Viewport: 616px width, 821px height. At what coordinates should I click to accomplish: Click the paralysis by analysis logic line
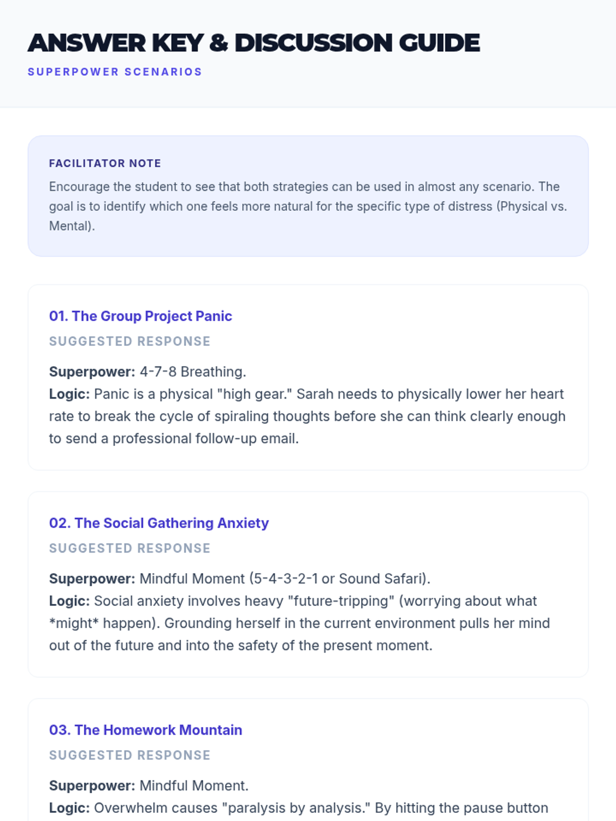pyautogui.click(x=299, y=808)
